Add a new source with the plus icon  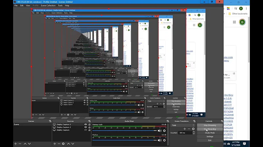click(x=54, y=144)
